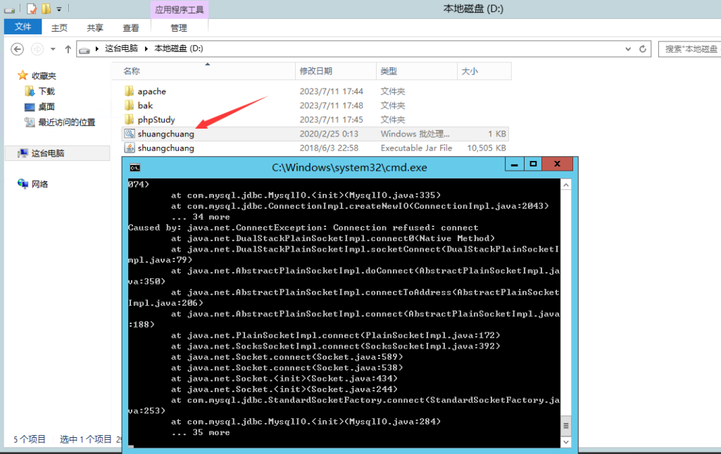Click the search box for 本地磁盘
This screenshot has width=721, height=454.
pos(690,49)
